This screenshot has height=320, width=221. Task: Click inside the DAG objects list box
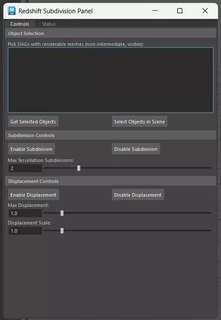[110, 80]
